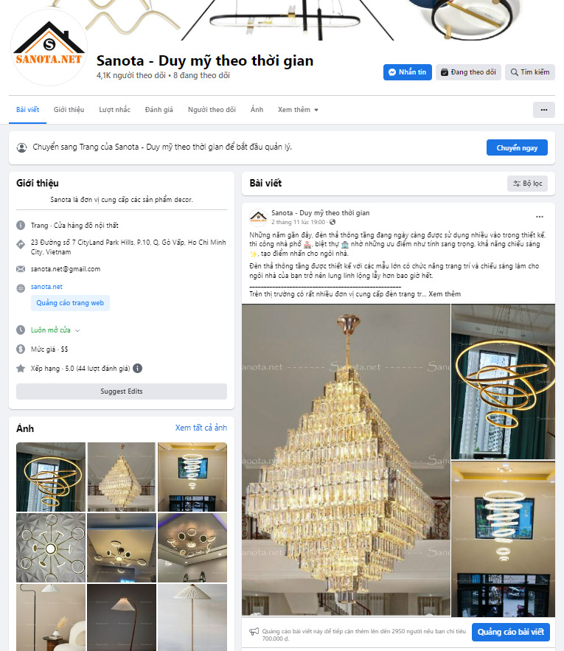The width and height of the screenshot is (564, 651).
Task: Switch to the Giới thiệu tab
Action: [x=69, y=110]
